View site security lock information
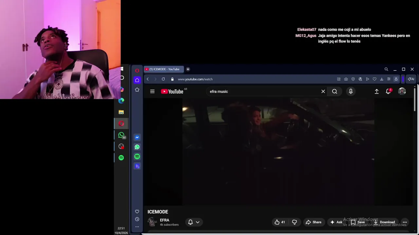The width and height of the screenshot is (419, 235). tap(172, 79)
